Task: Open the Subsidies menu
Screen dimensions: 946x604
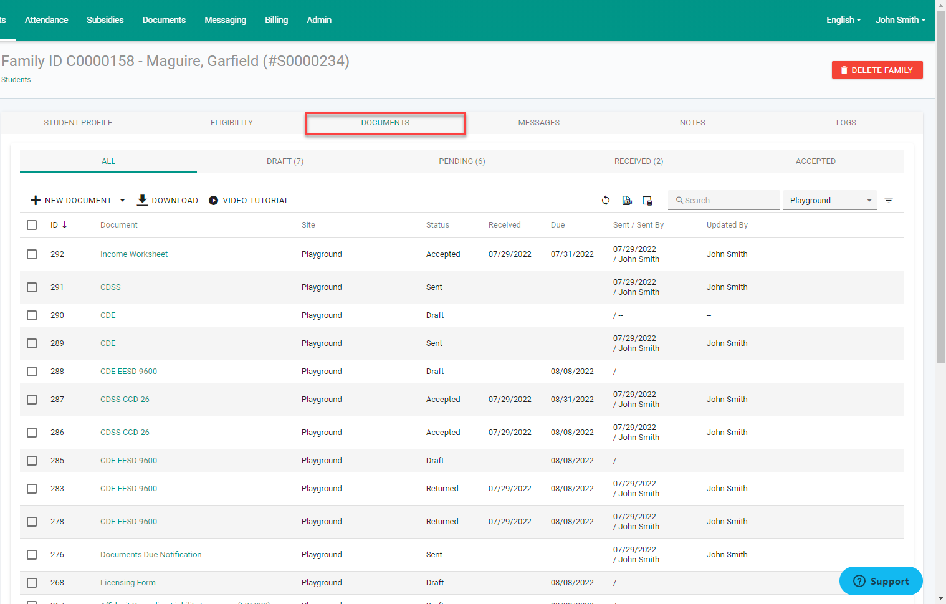Action: [105, 20]
